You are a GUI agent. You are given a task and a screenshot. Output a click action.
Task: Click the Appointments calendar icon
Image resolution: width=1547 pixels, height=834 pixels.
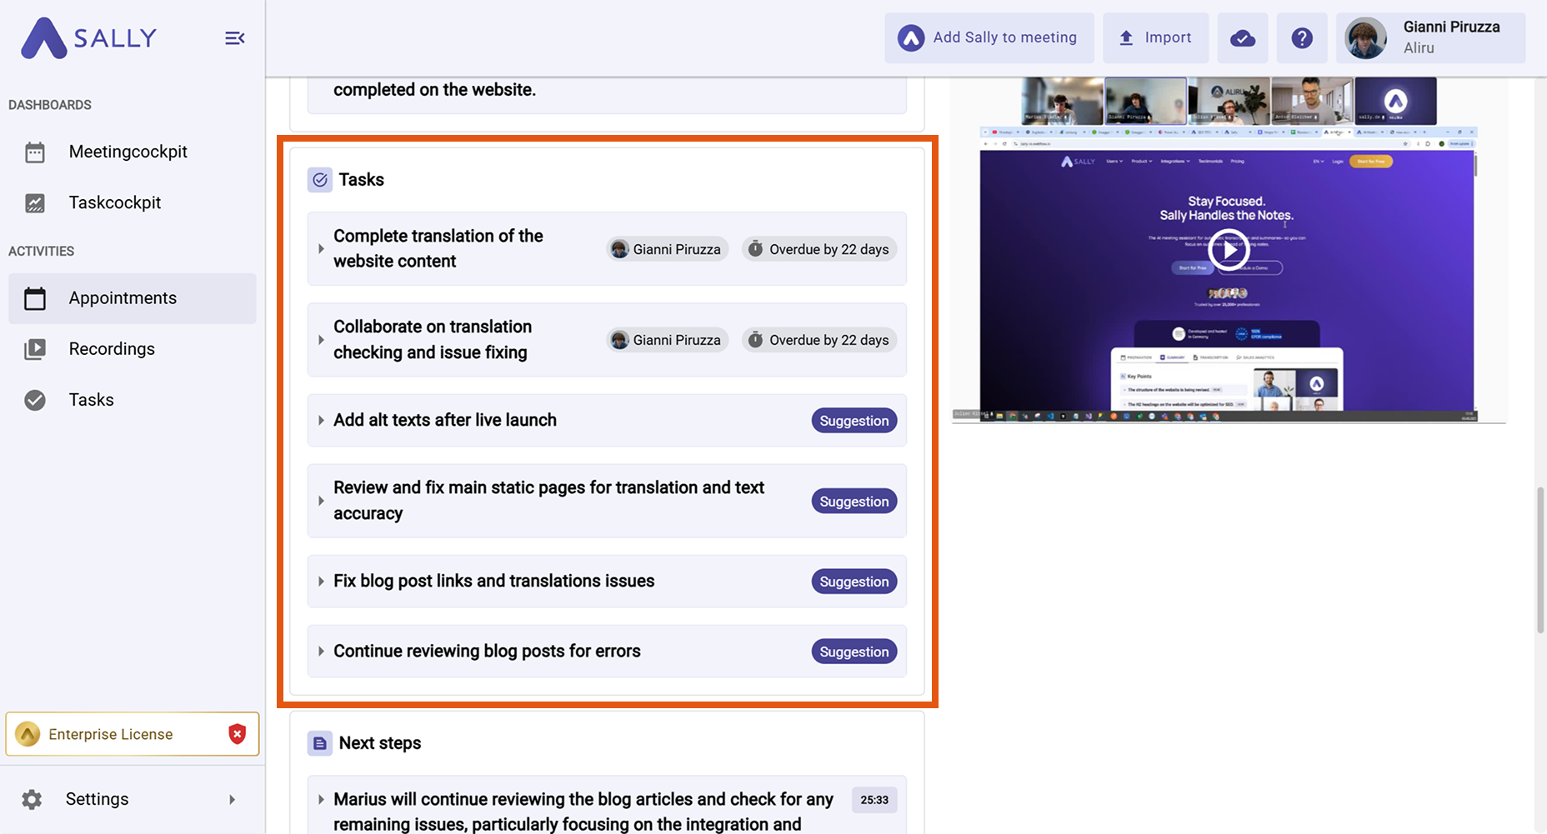click(x=35, y=298)
